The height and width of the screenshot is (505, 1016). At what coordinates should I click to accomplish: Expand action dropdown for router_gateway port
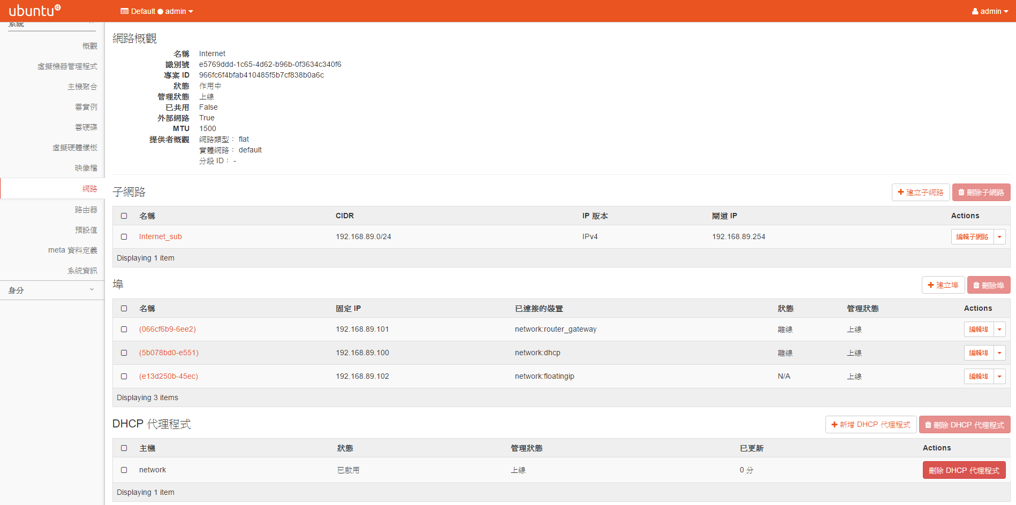pos(999,330)
